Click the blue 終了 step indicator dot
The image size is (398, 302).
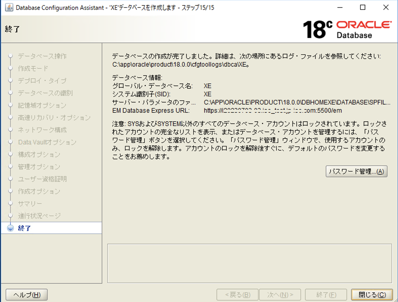[x=10, y=228]
